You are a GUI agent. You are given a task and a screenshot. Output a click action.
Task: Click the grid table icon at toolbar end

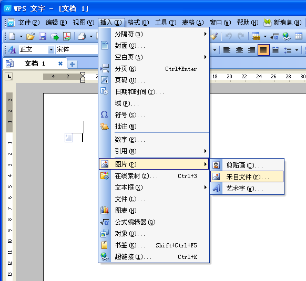pyautogui.click(x=299, y=36)
